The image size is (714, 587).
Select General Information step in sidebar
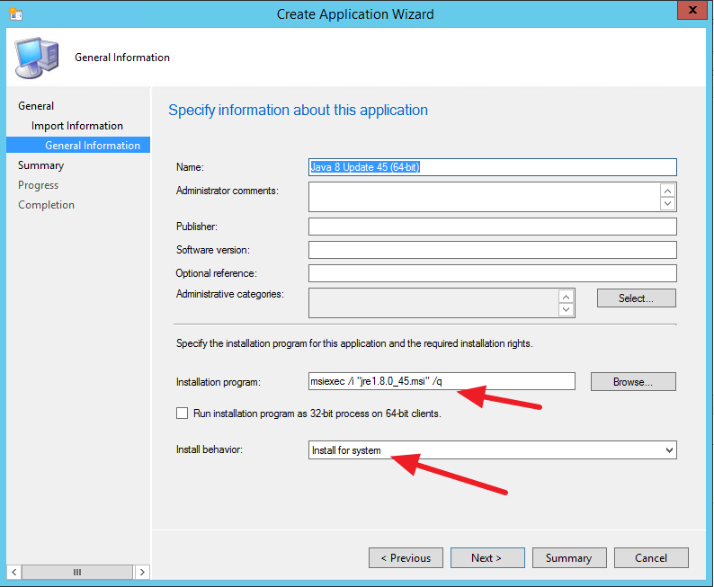tap(78, 145)
